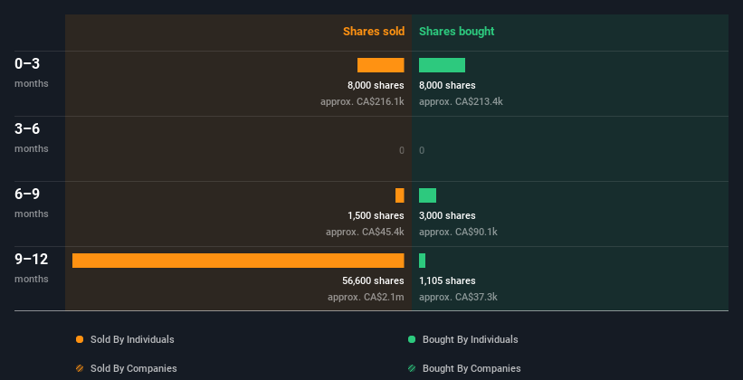Click the small green 9–12 months bought bar
743x380 pixels.
[x=423, y=261]
